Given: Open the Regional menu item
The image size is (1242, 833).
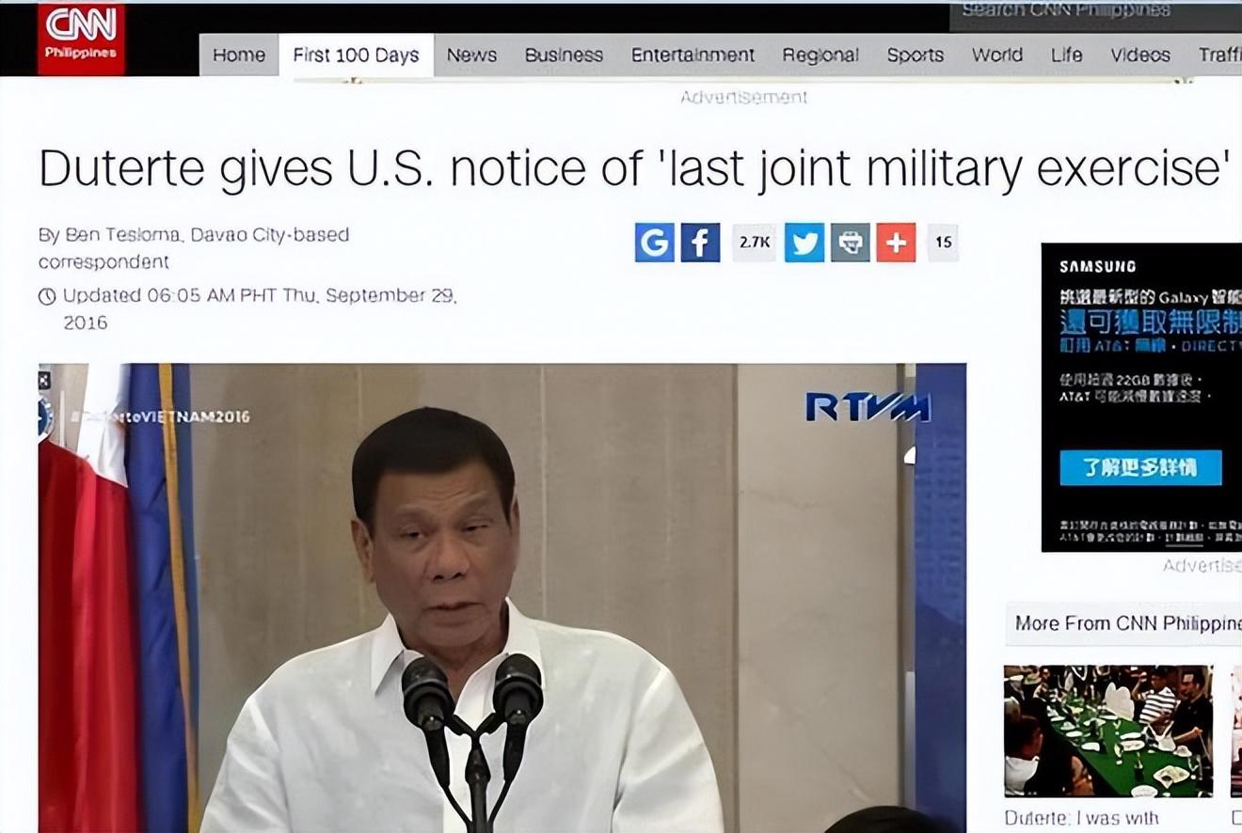Looking at the screenshot, I should [820, 55].
